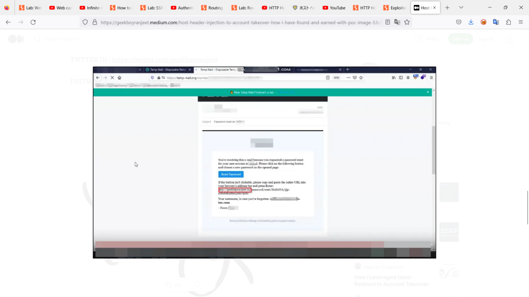The height and width of the screenshot is (297, 529).
Task: Open the extensions puzzle-piece menu
Action: point(508,22)
